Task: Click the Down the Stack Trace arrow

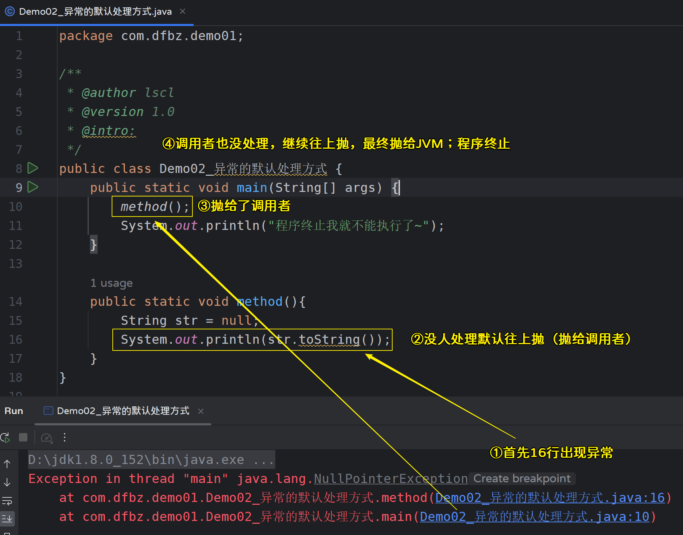Action: pos(7,482)
